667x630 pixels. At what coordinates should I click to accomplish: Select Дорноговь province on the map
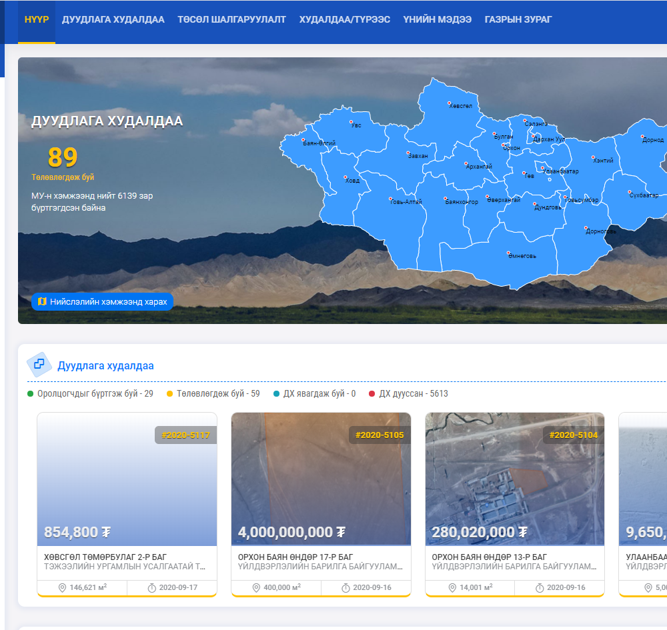pyautogui.click(x=601, y=231)
